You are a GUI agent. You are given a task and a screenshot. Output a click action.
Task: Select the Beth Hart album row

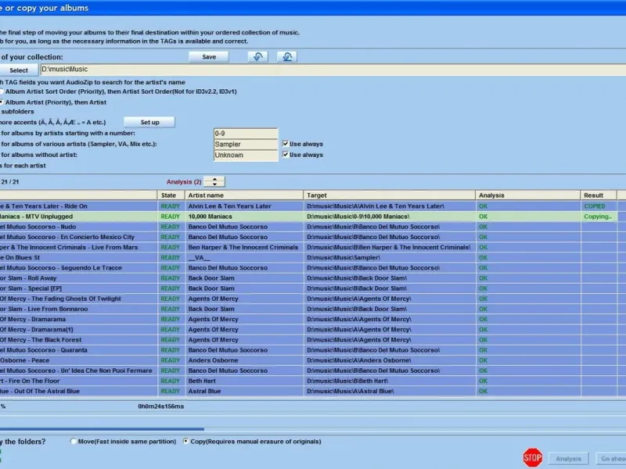[x=235, y=380]
